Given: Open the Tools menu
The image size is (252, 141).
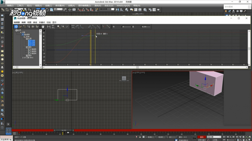Looking at the screenshot, I should [20, 6].
